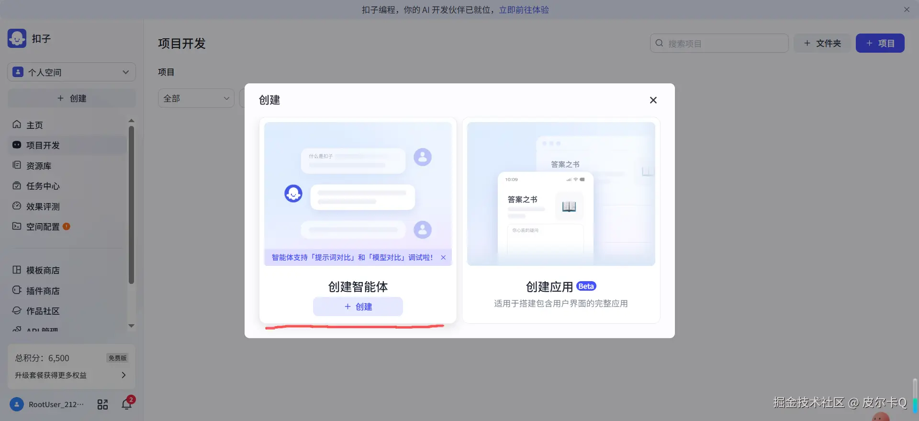Image resolution: width=919 pixels, height=421 pixels.
Task: Open 插件商店 icon in sidebar
Action: [17, 290]
